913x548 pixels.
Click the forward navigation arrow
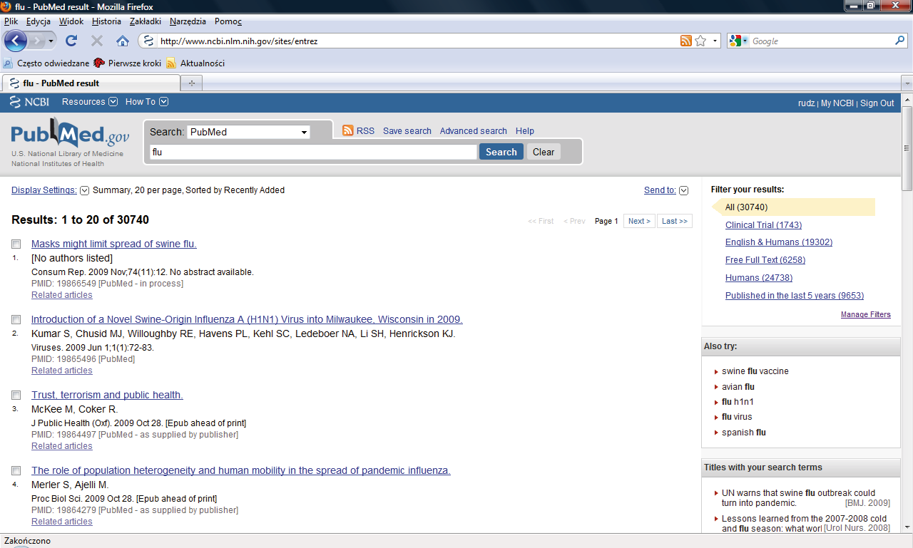[37, 41]
